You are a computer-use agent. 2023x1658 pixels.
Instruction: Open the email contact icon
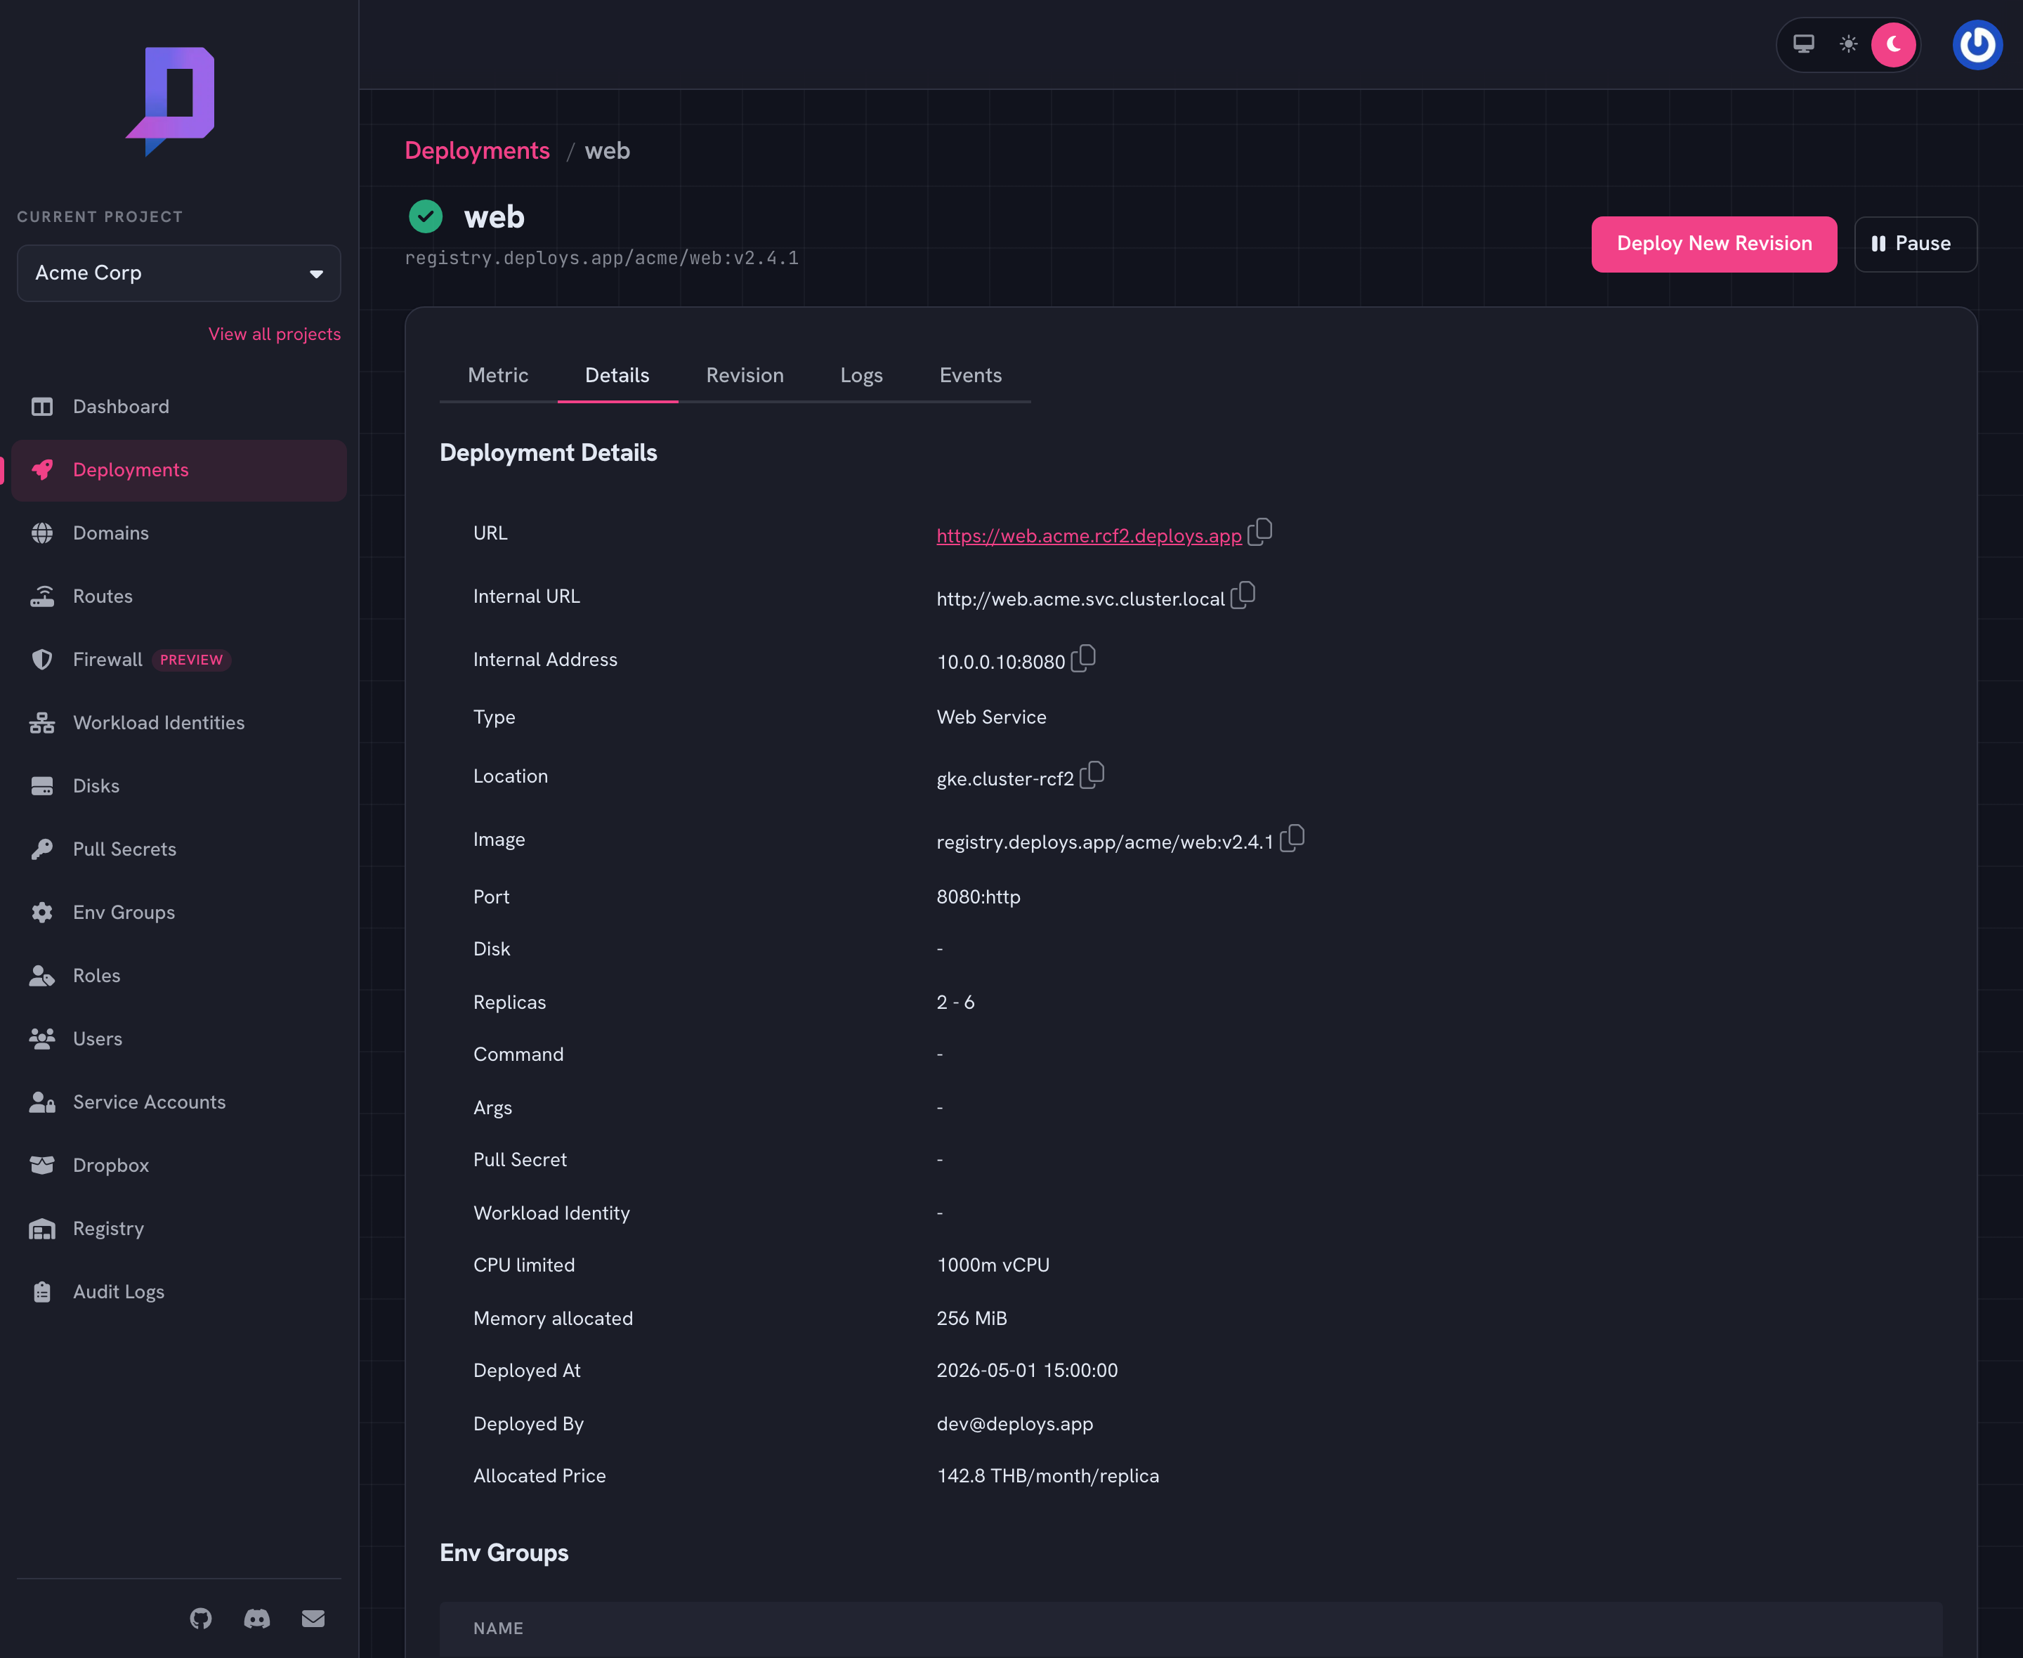click(313, 1618)
